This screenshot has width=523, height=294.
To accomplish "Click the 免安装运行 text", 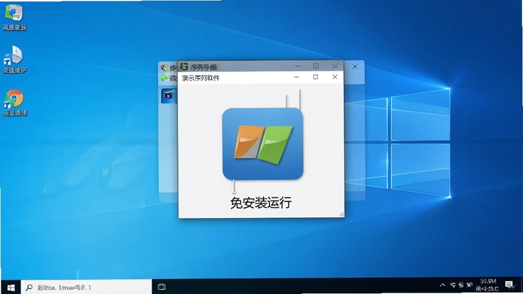I will pyautogui.click(x=261, y=203).
